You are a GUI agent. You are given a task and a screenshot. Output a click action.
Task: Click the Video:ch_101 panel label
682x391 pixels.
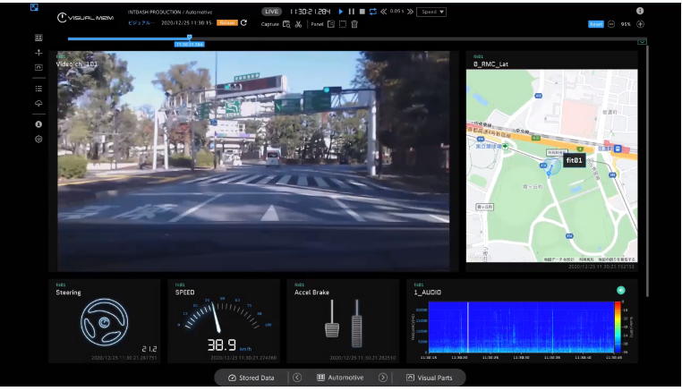[x=77, y=64]
